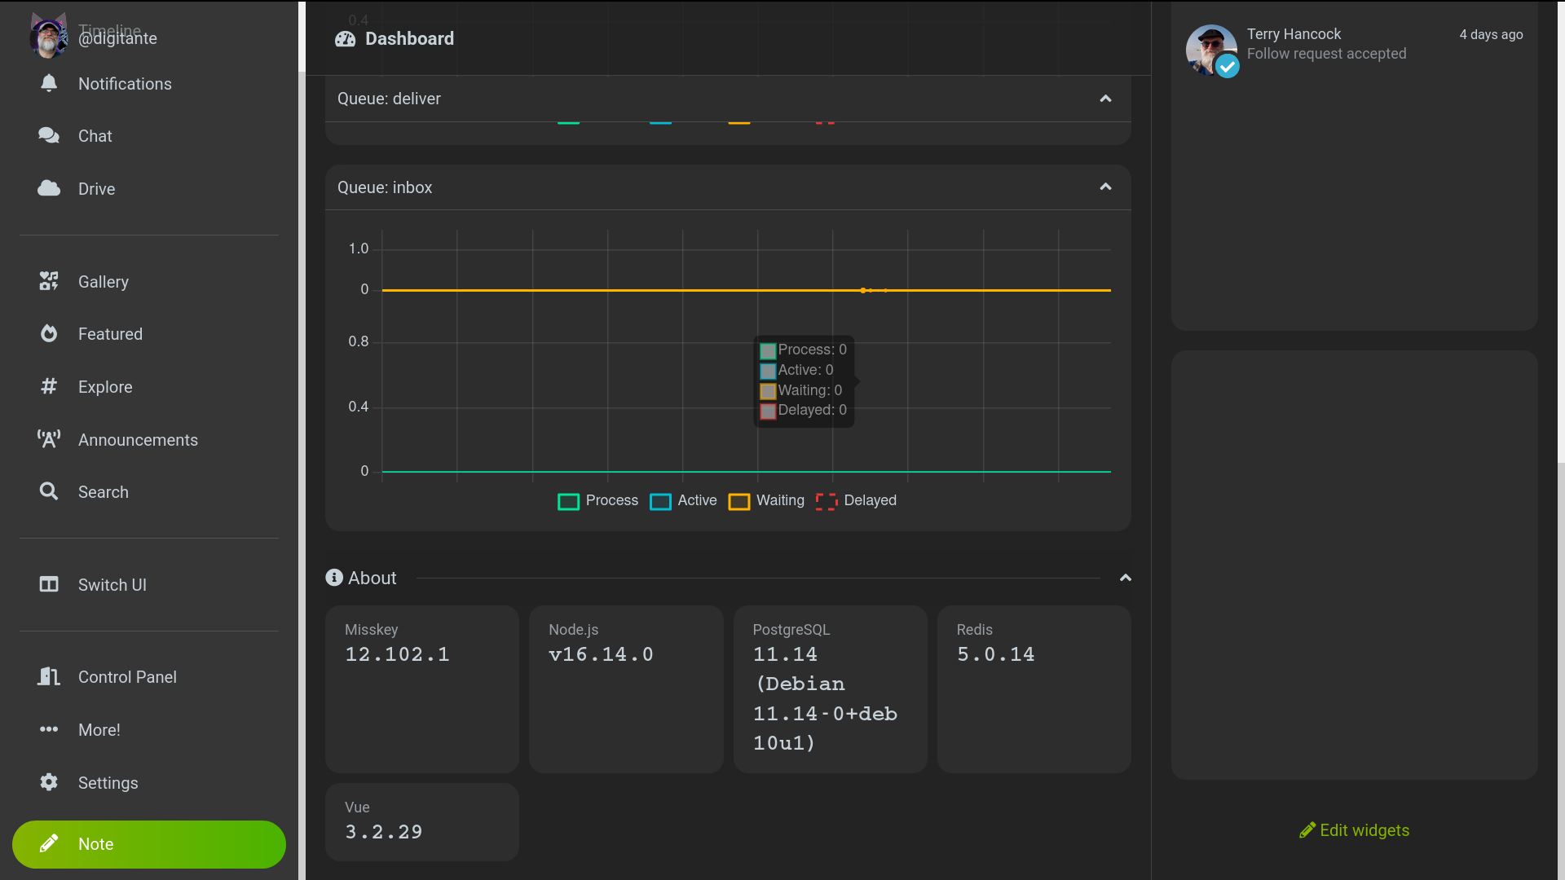
Task: Open Announcements via the broadcast icon
Action: [x=49, y=439]
